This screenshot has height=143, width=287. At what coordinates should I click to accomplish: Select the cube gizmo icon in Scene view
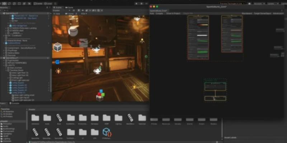tap(57, 47)
